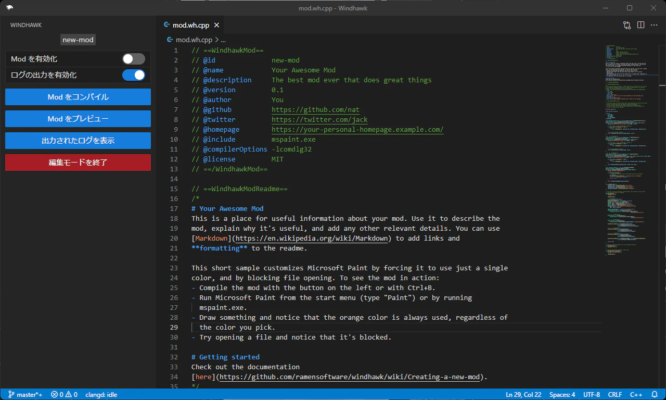Open the errors and warnings problems indicator

coord(64,394)
